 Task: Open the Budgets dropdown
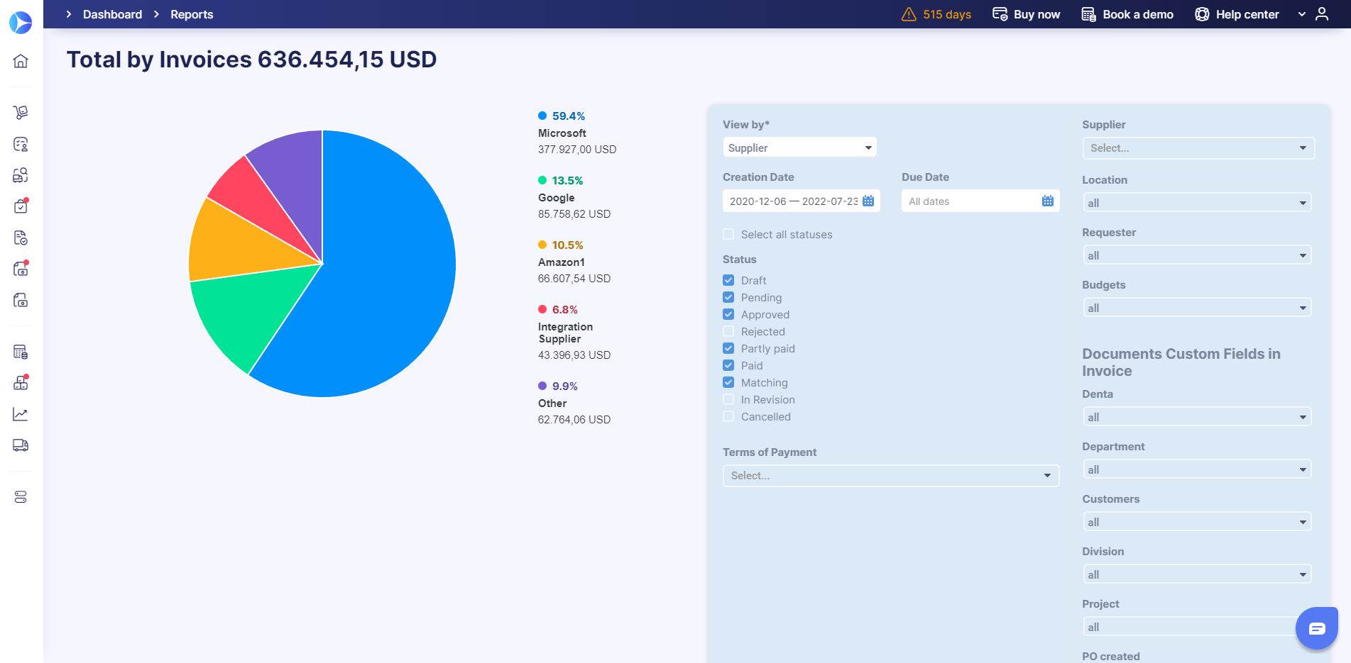(x=1197, y=308)
